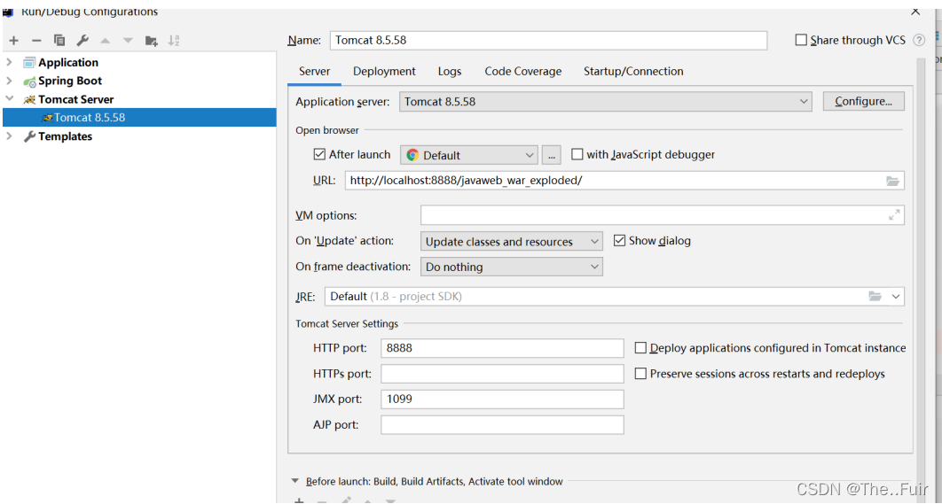The height and width of the screenshot is (504, 942).
Task: Expand the Application tree node
Action: (9, 62)
